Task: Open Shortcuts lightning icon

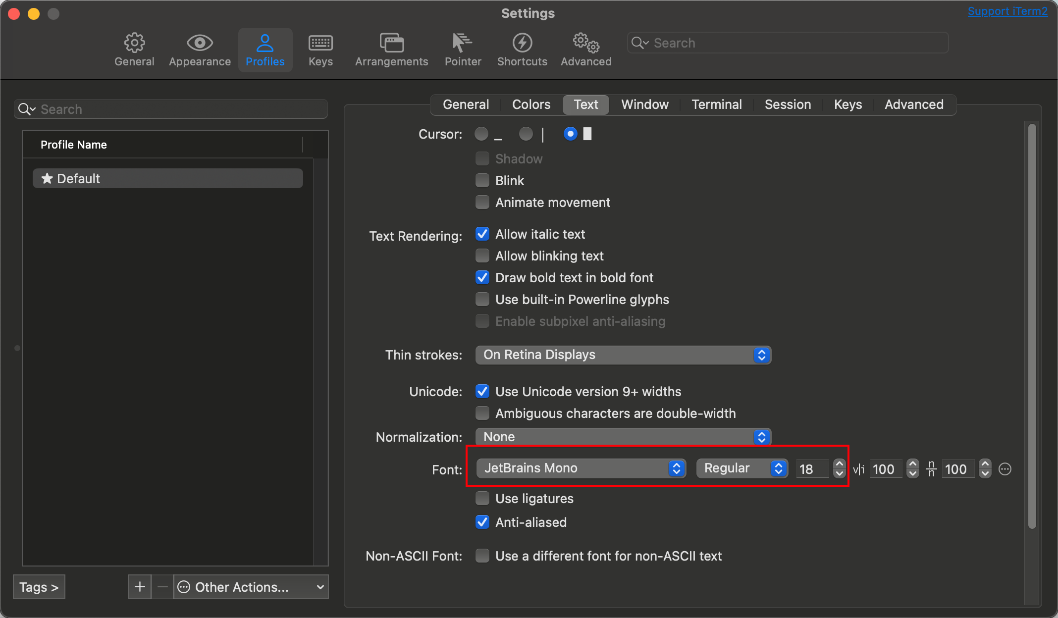Action: (522, 43)
